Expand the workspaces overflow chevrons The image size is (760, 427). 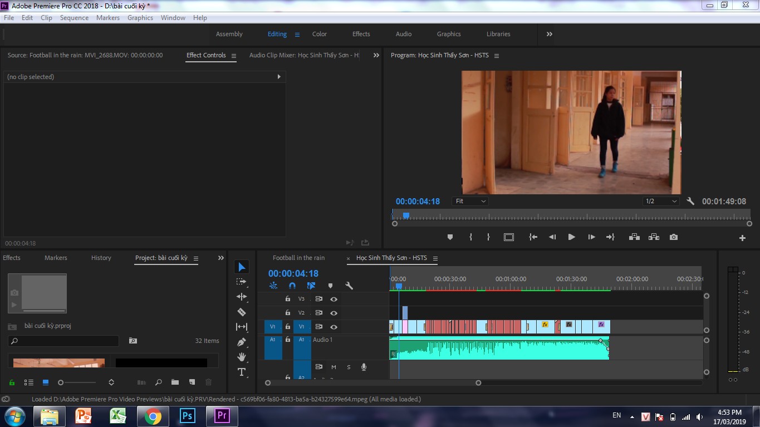[550, 34]
